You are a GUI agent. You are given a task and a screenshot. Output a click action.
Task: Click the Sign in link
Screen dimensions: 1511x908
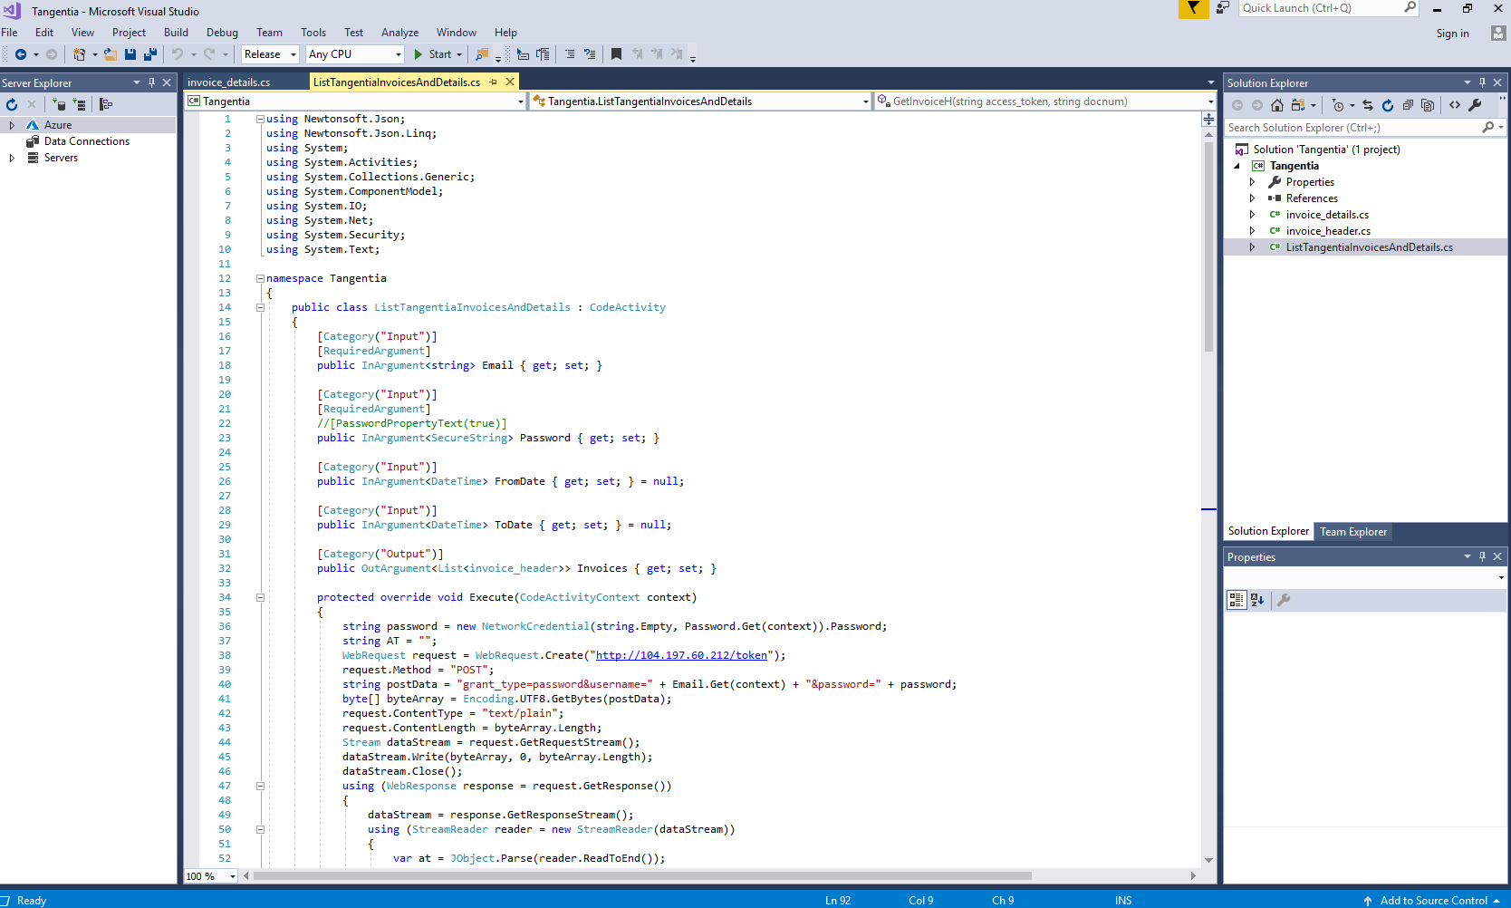(x=1452, y=34)
